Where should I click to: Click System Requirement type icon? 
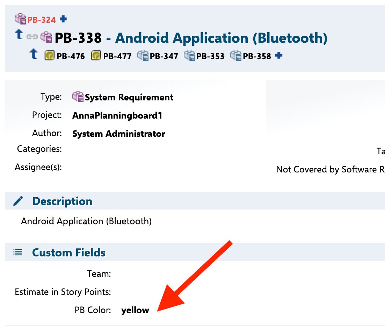[x=78, y=97]
